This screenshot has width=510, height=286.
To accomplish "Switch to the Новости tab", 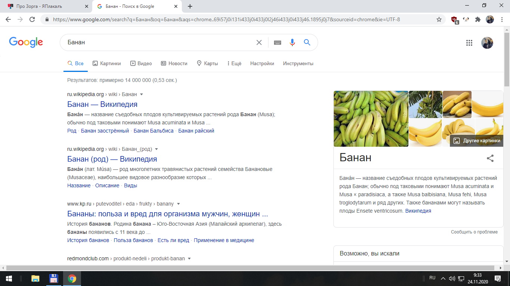I will 174,64.
